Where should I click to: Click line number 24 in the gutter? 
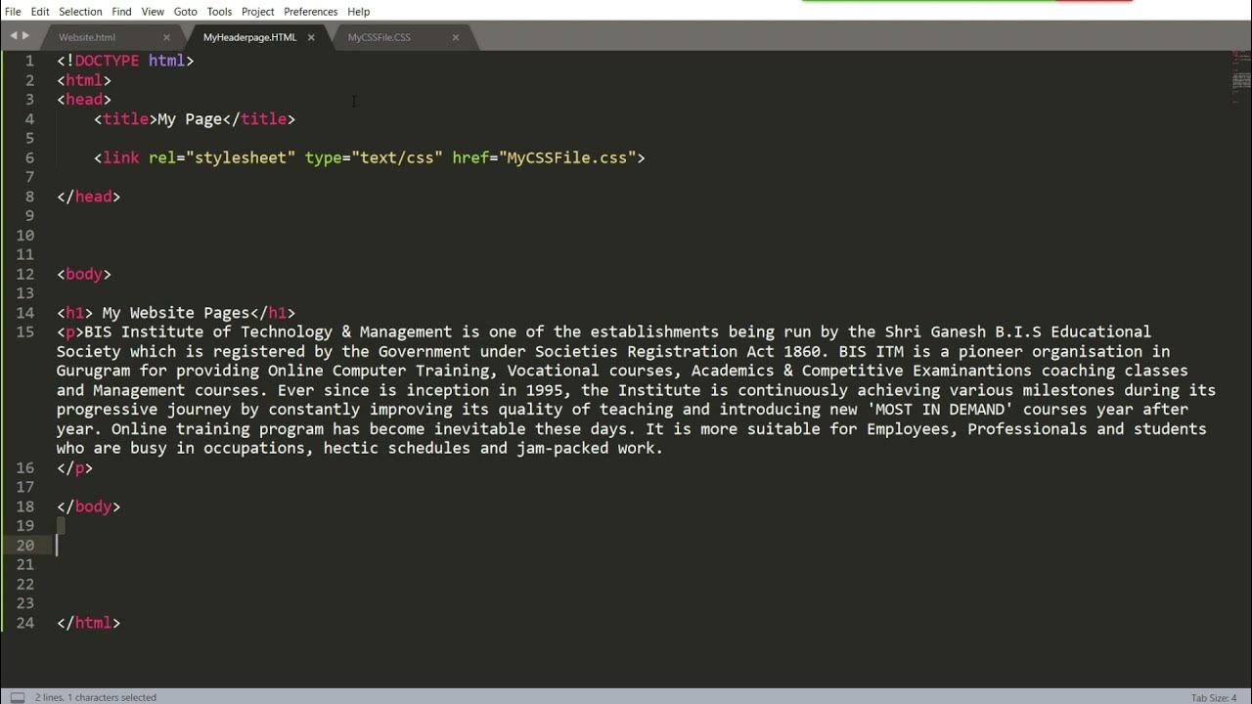(25, 623)
